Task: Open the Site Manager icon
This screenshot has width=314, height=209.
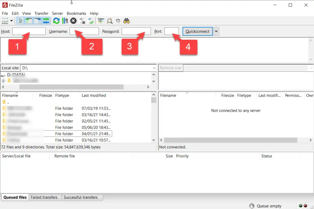Action: pos(5,21)
